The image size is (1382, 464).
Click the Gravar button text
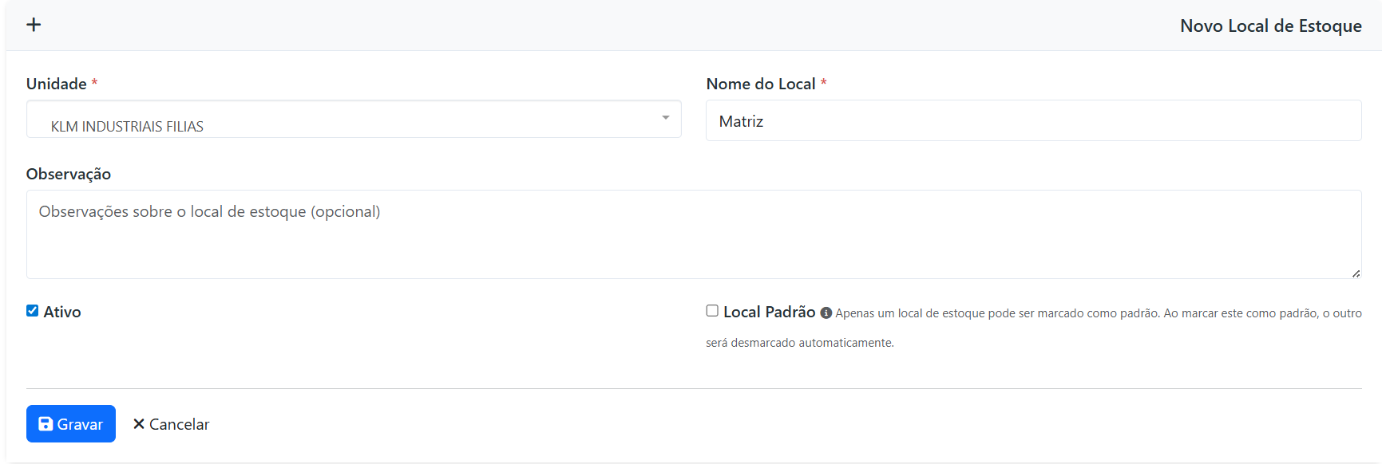[x=80, y=425]
